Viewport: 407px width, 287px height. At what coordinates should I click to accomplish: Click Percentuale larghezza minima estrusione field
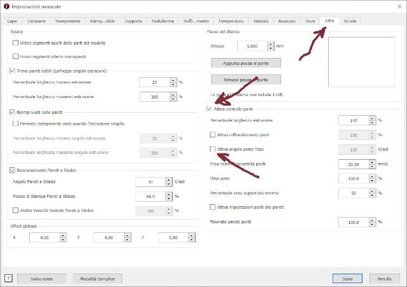[155, 82]
